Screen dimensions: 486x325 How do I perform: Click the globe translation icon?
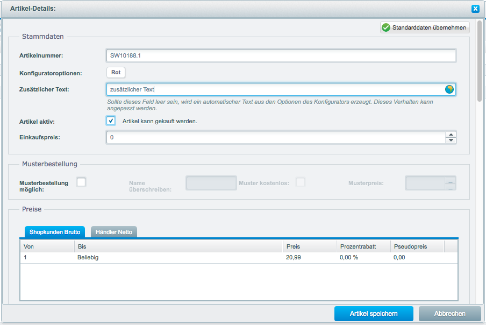pyautogui.click(x=449, y=89)
